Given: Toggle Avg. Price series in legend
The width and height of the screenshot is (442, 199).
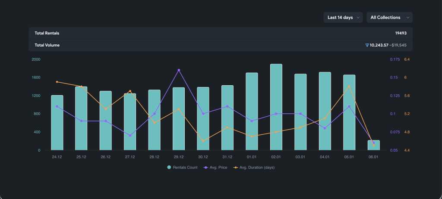Looking at the screenshot, I should click(215, 167).
